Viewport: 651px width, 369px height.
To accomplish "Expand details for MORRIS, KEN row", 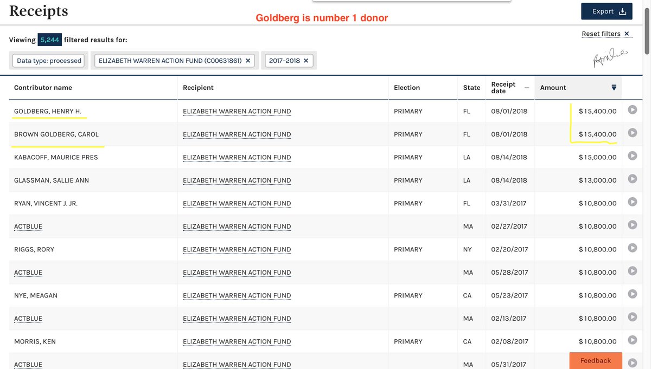I will coord(632,341).
